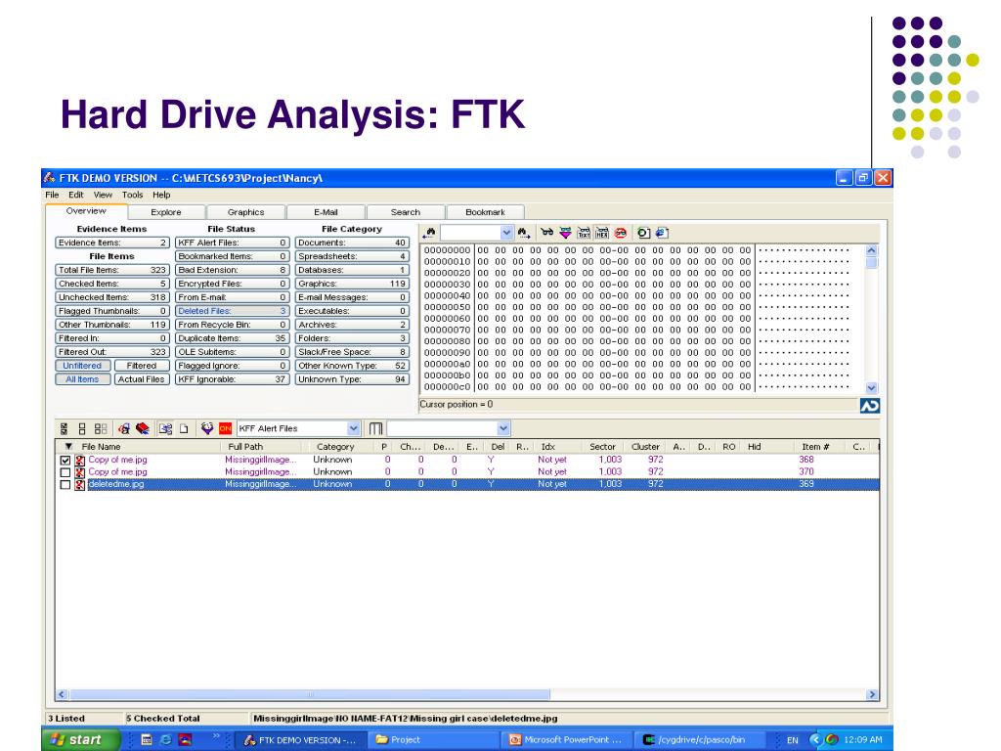Toggle the red ON filter button

click(x=226, y=428)
